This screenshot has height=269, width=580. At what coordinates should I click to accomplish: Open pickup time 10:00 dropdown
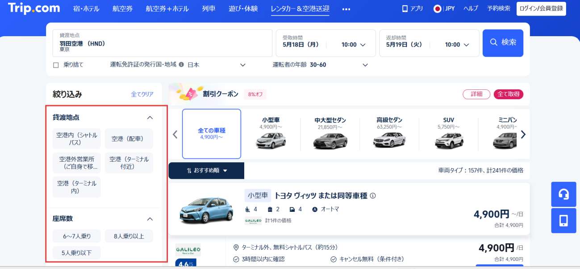tap(354, 45)
